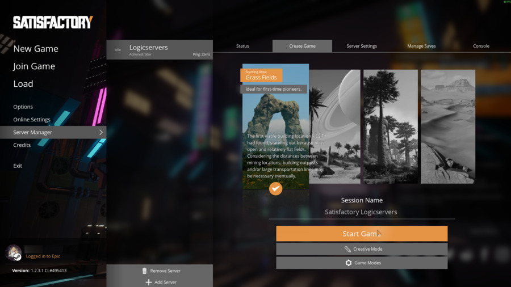Screen dimensions: 511x287
Task: Click the plus icon beside Add Server
Action: (149, 282)
